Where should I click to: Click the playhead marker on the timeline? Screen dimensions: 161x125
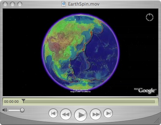tap(23, 101)
